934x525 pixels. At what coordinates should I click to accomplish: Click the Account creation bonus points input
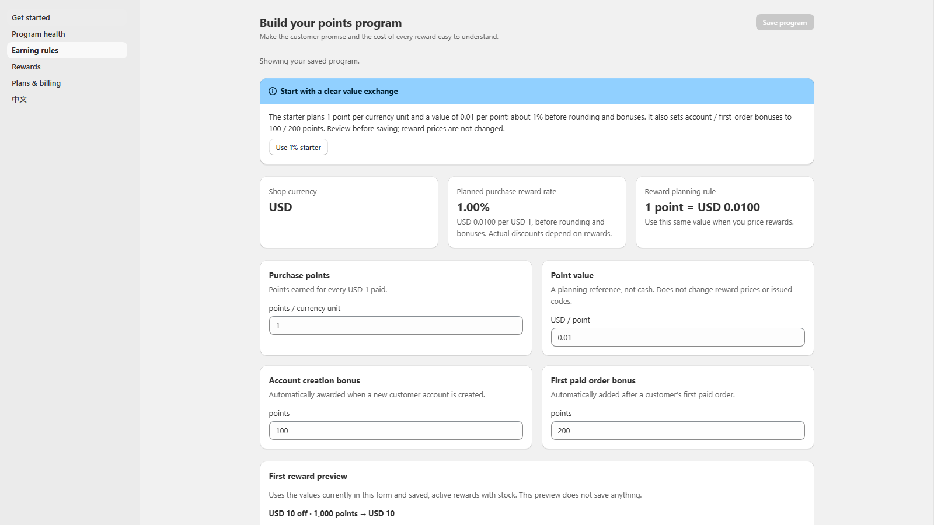(x=396, y=430)
